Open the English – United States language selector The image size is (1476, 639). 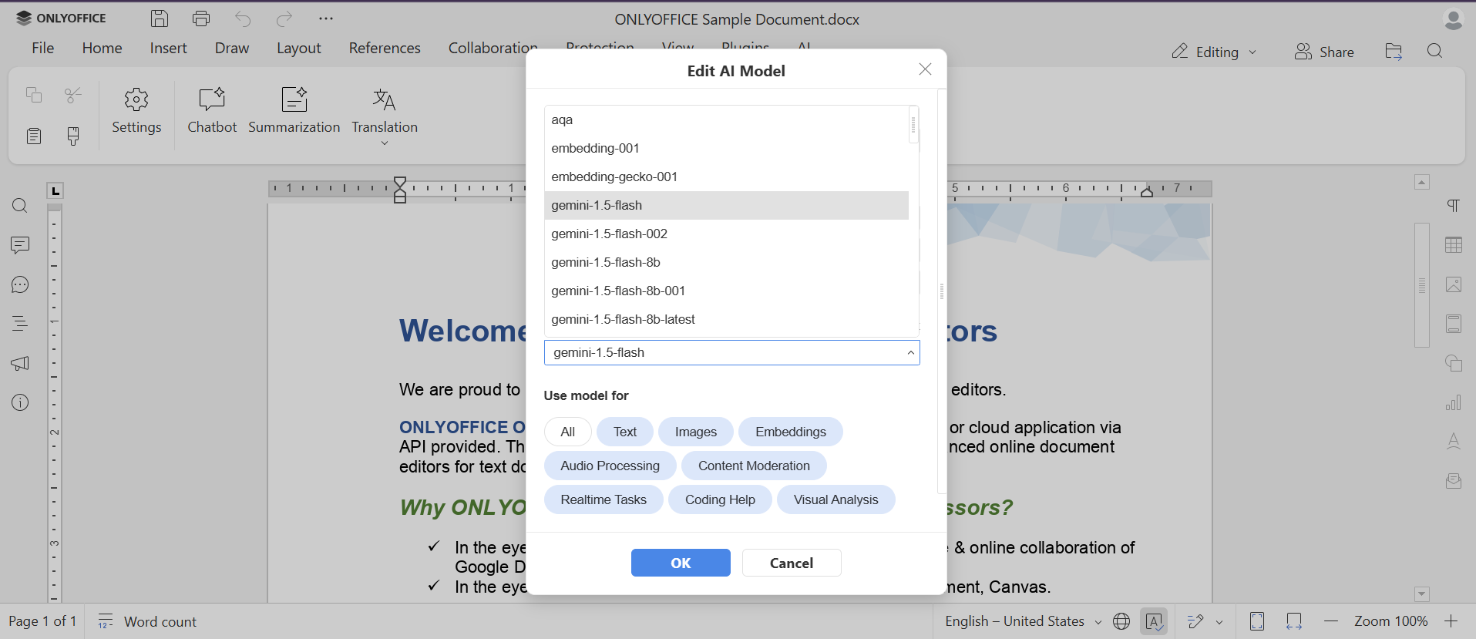pos(1023,621)
